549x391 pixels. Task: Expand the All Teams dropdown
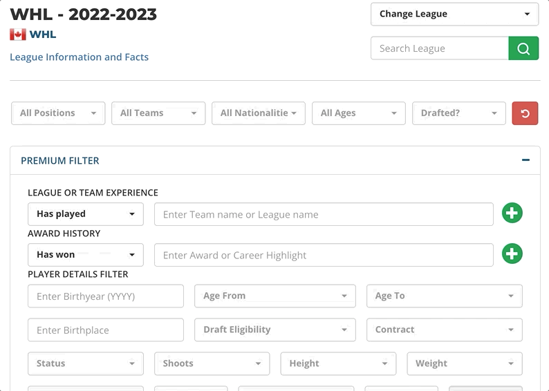pos(158,113)
